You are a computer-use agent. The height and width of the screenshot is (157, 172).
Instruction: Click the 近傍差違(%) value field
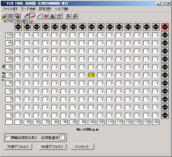point(62,137)
